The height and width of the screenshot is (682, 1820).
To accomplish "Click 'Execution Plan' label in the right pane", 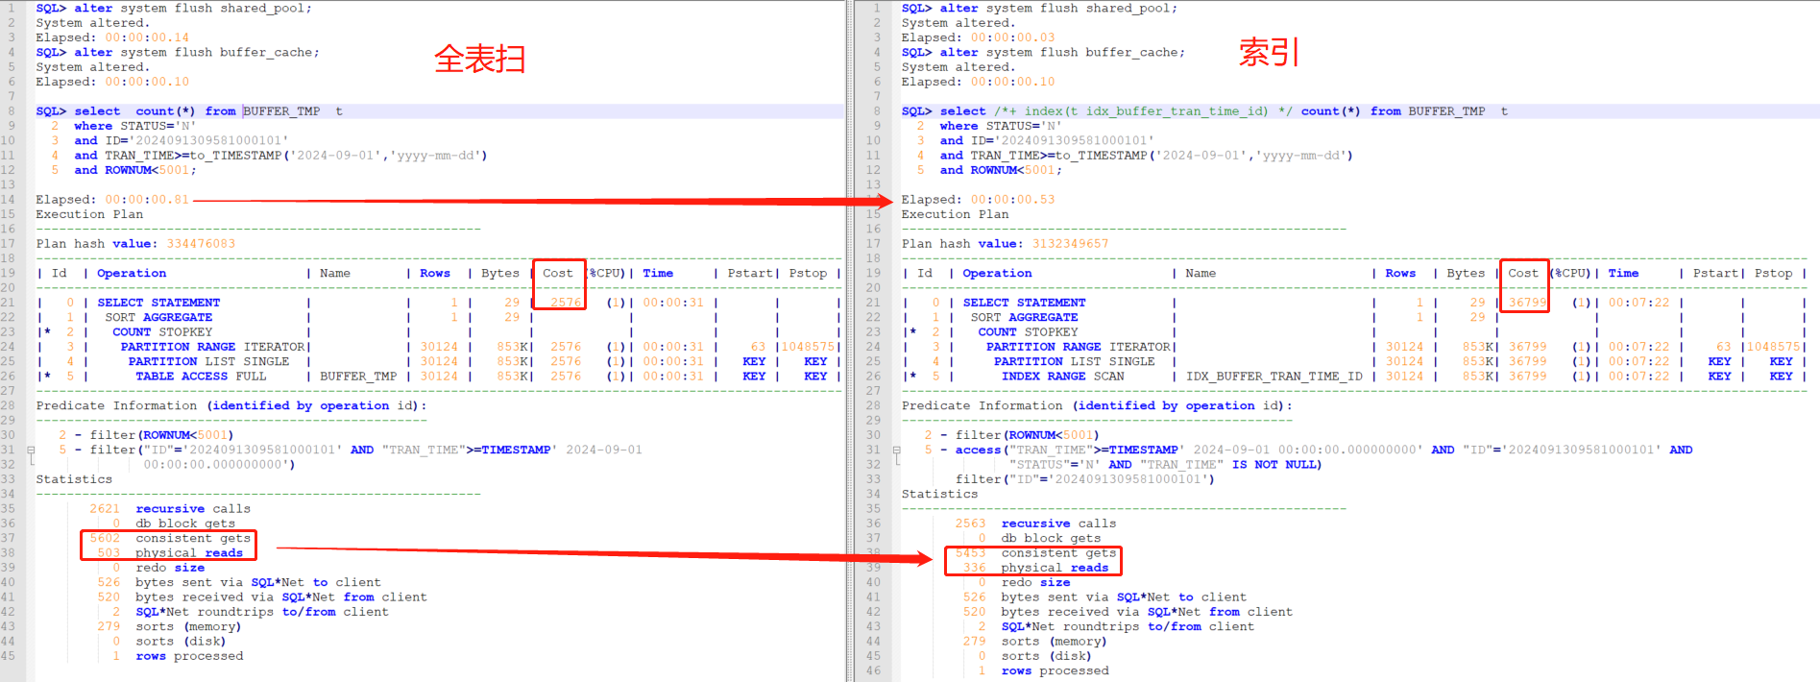I will 955,214.
